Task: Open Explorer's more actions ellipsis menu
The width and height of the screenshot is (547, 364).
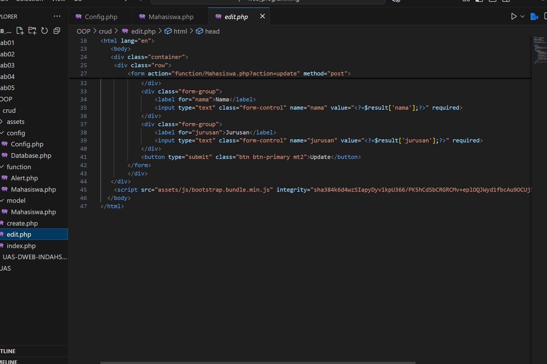Action: click(x=57, y=17)
